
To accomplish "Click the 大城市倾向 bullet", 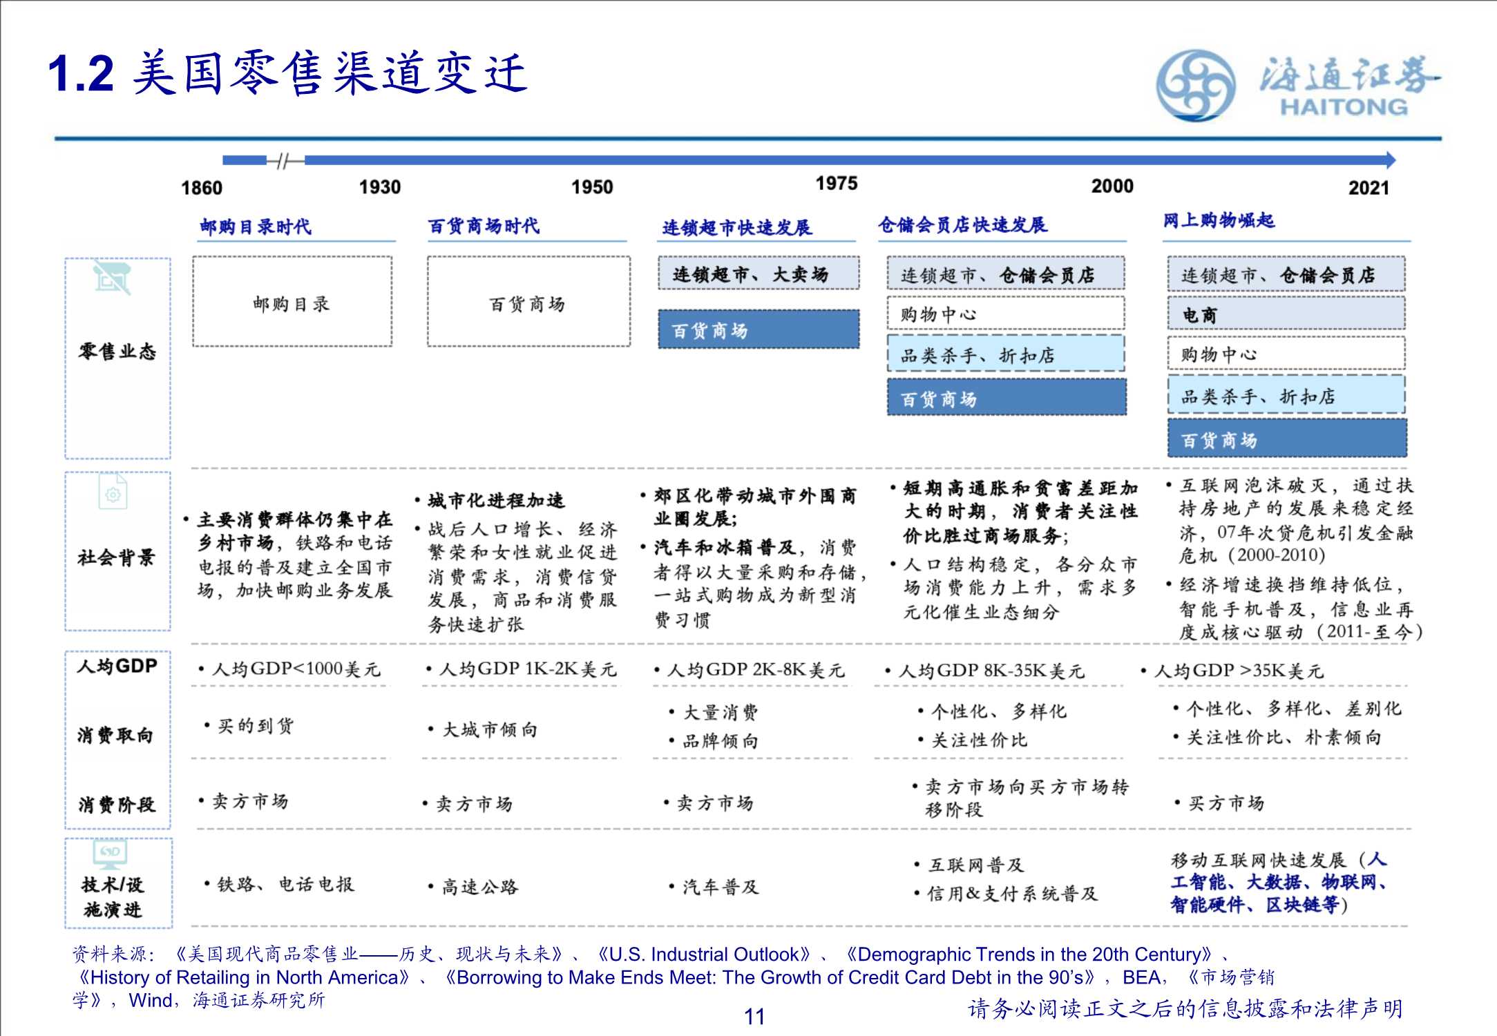I will click(489, 729).
